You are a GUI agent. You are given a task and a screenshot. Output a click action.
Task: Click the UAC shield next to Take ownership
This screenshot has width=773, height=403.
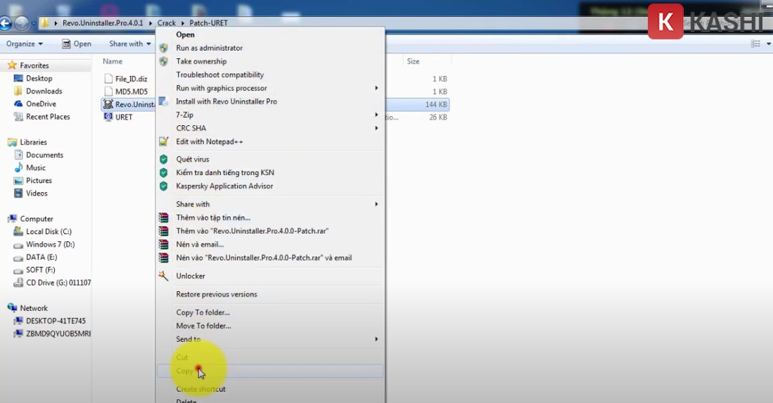coord(164,61)
